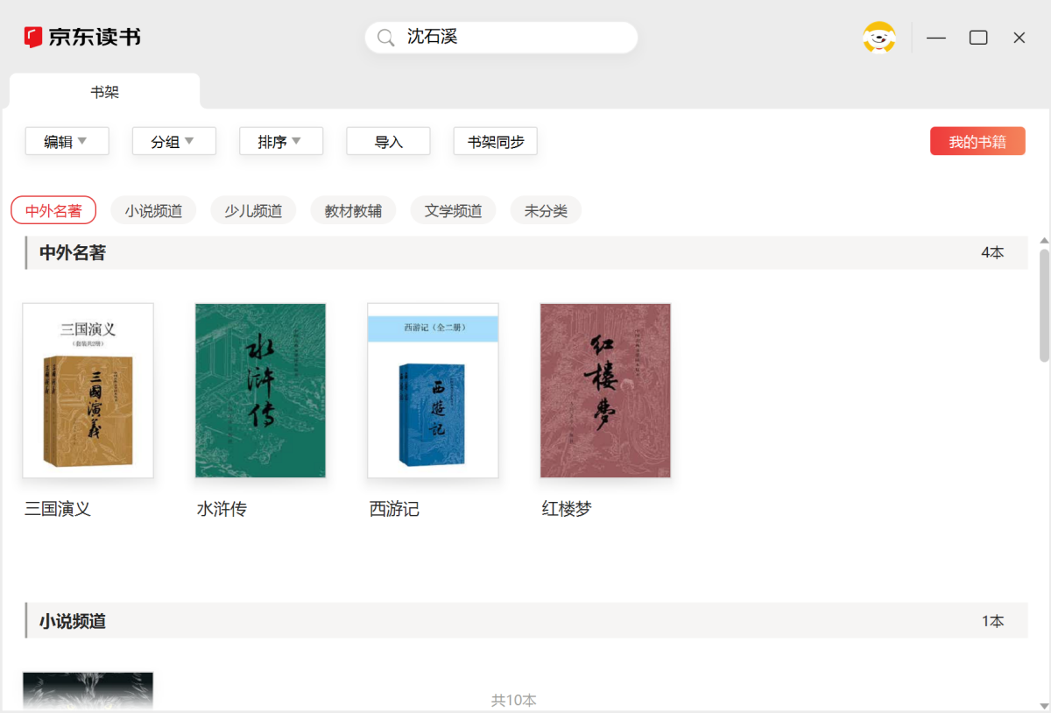
Task: Click the JD Read logo icon
Action: (33, 38)
